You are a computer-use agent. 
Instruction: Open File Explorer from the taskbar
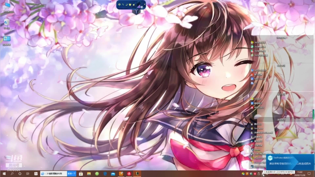[89, 173]
